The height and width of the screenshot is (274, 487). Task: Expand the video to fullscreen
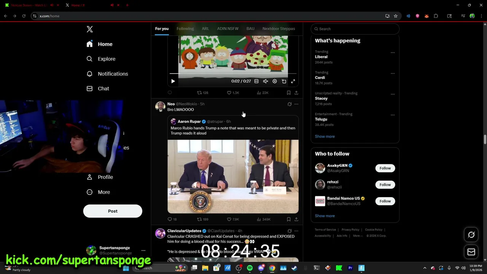293,81
